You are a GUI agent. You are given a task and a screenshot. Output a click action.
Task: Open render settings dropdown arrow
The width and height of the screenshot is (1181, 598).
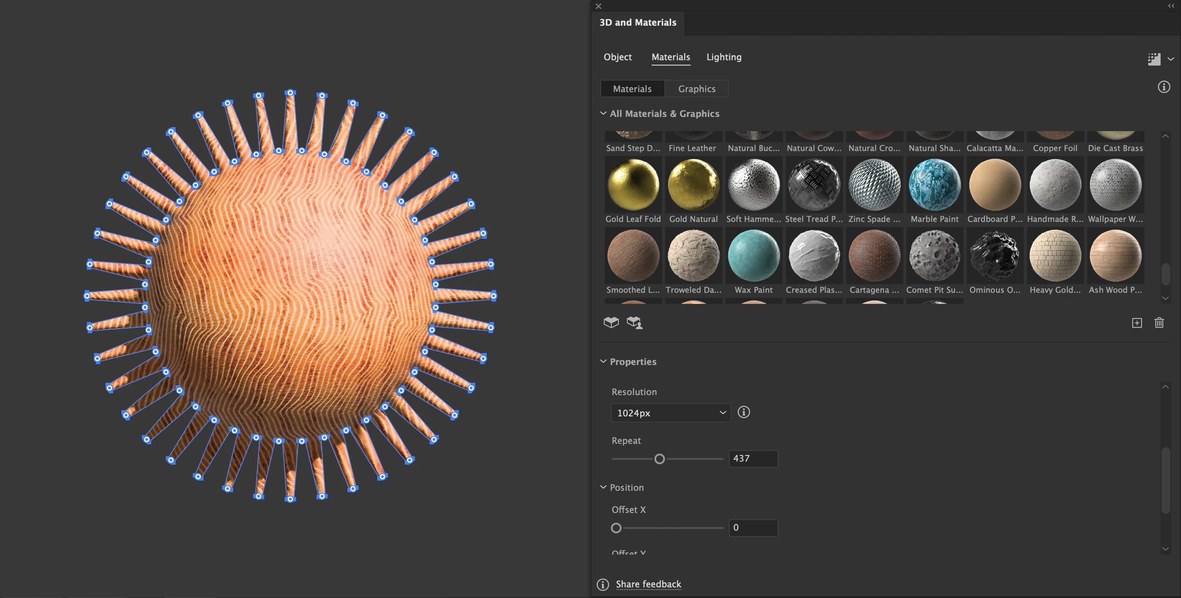click(x=1170, y=59)
